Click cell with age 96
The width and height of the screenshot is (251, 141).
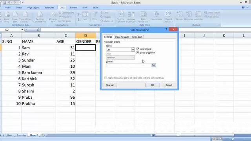pos(65,98)
